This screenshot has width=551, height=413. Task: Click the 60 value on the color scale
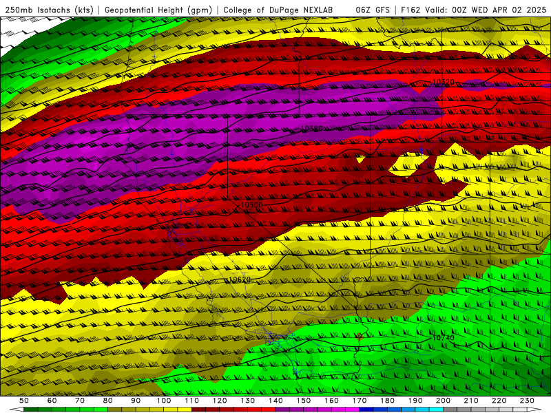coord(52,401)
